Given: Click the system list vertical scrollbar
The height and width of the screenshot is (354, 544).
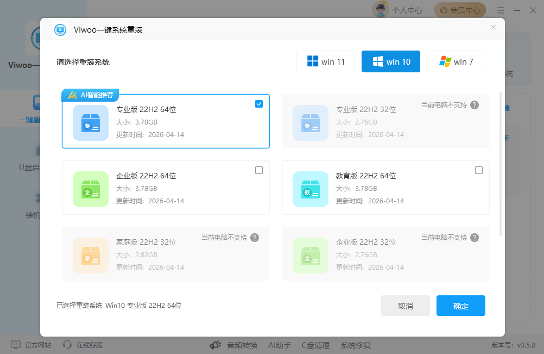Looking at the screenshot, I should pos(500,164).
